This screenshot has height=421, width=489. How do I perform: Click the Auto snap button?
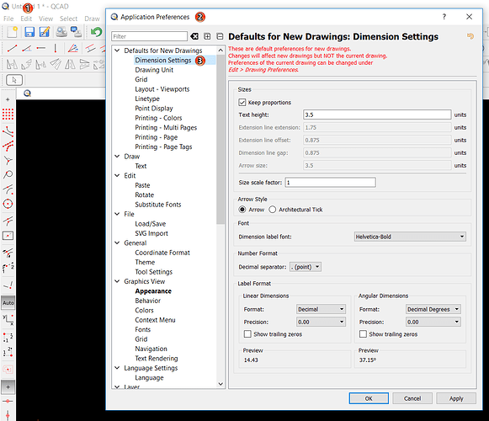(x=8, y=303)
